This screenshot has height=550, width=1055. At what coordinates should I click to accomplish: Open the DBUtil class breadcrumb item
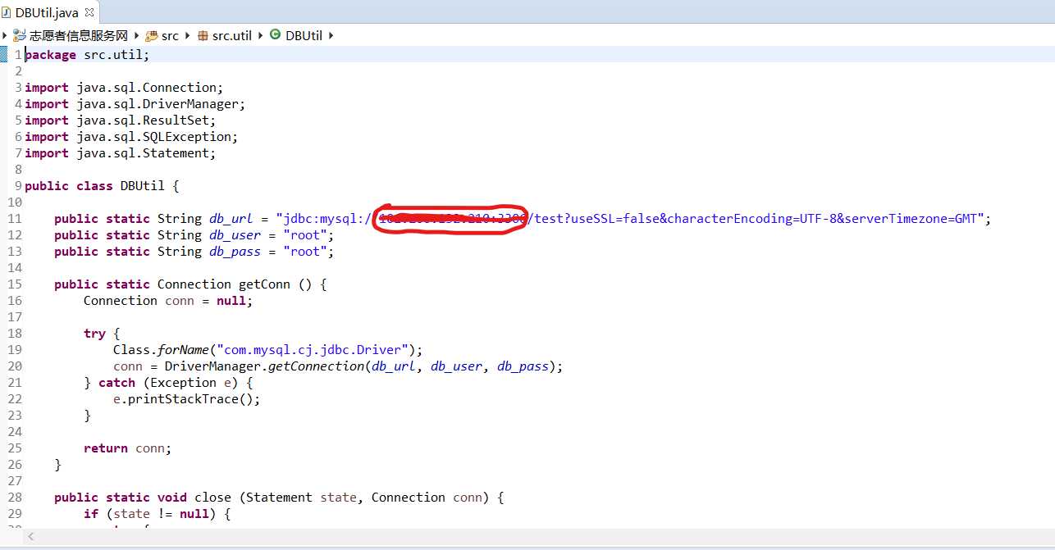(304, 35)
